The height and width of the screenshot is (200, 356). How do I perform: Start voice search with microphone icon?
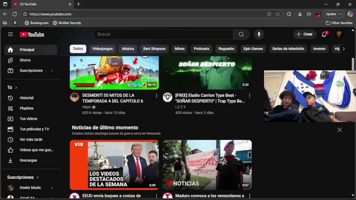point(259,34)
